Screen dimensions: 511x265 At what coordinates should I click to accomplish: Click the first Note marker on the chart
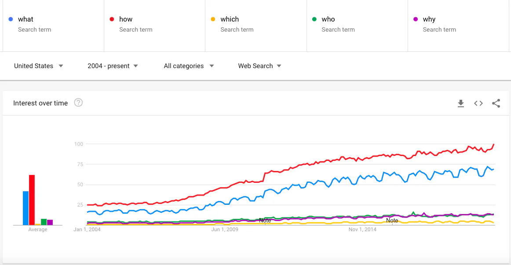[265, 220]
